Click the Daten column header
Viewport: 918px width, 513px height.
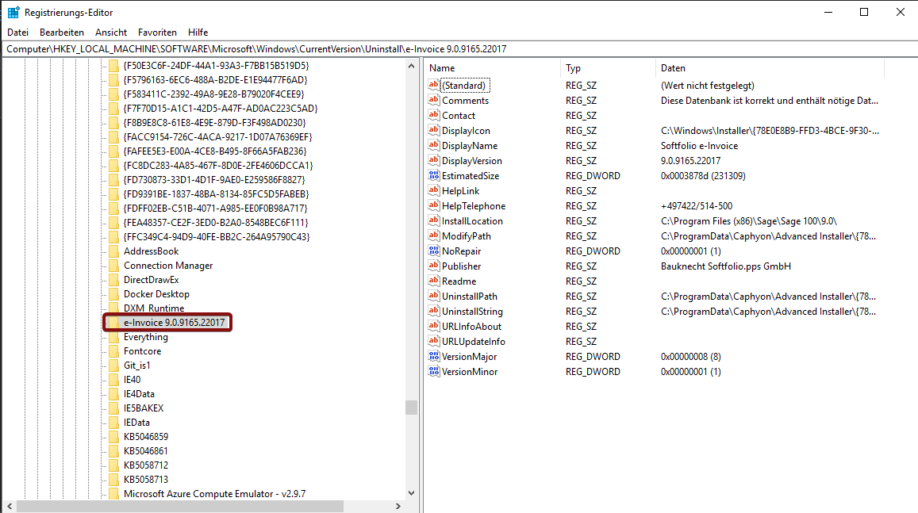click(x=770, y=68)
